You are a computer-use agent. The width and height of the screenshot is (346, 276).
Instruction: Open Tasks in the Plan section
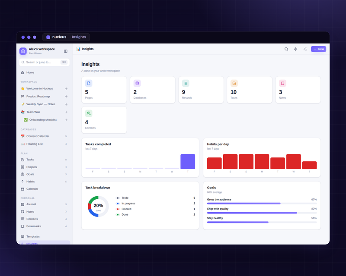click(x=45, y=160)
